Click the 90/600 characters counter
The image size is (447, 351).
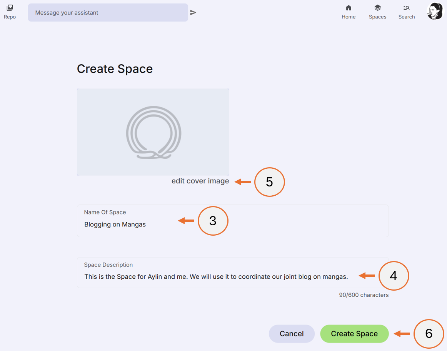[364, 295]
